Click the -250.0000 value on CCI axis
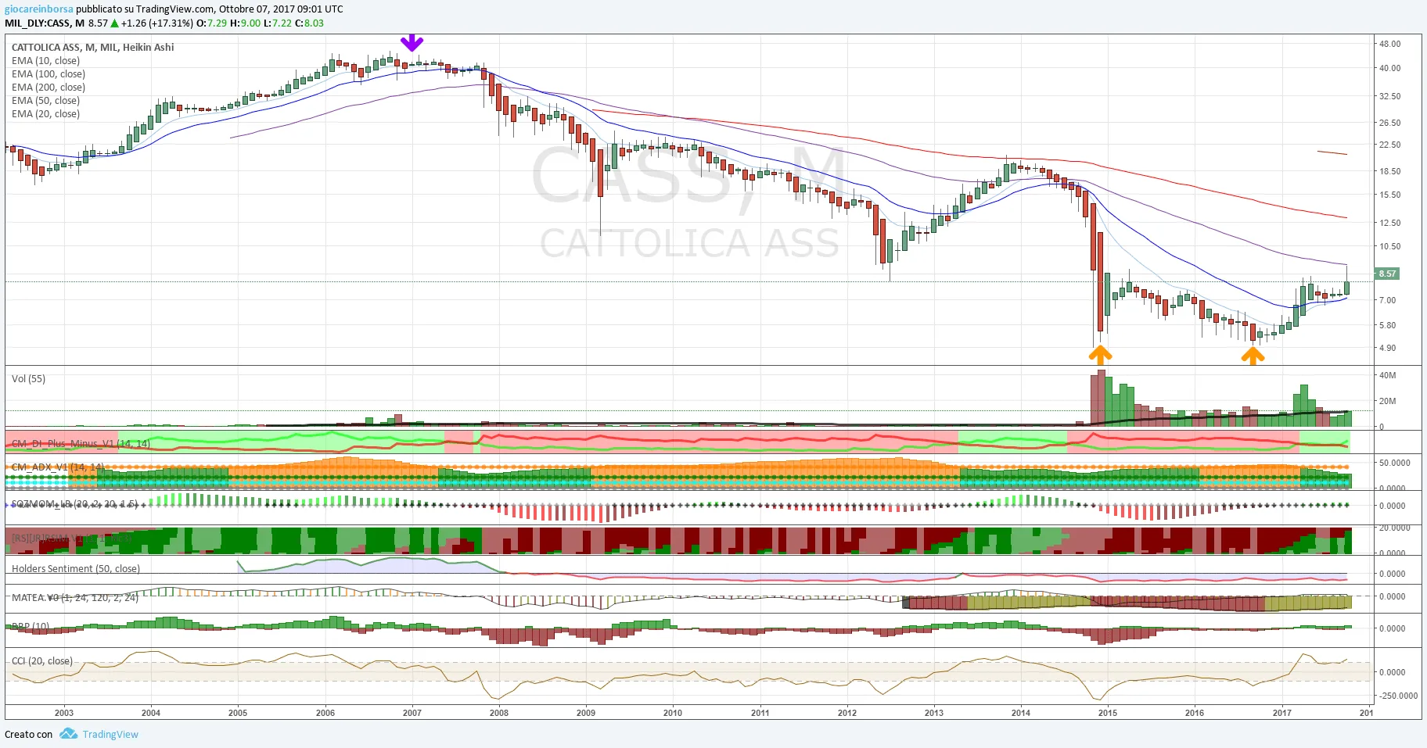Viewport: 1427px width, 748px height. tap(1397, 696)
